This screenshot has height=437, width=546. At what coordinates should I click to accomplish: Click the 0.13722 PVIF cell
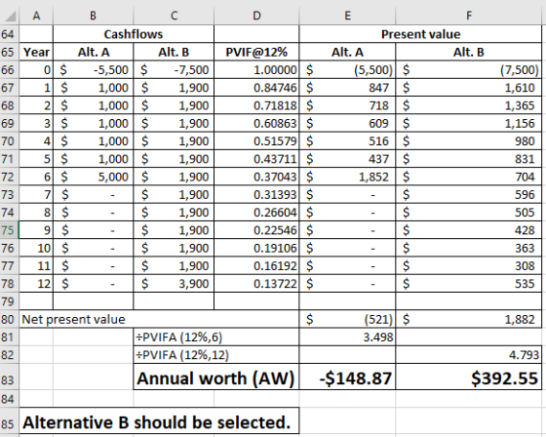click(x=256, y=284)
